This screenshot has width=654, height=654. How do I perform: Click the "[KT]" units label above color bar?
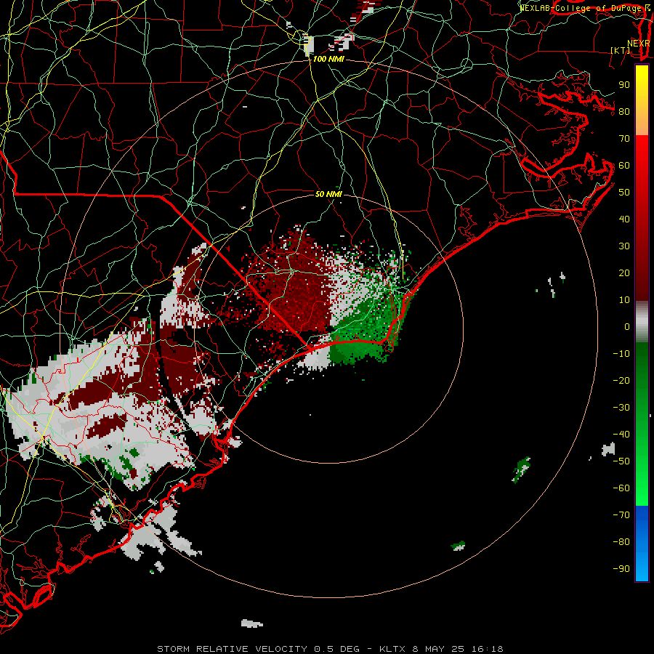(x=621, y=50)
